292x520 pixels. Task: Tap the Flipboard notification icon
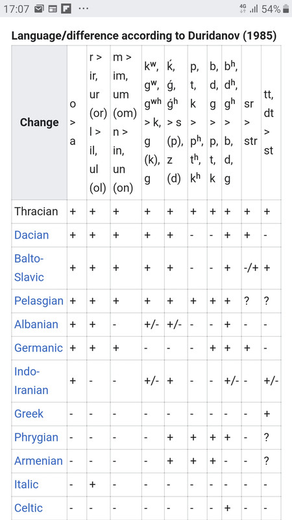pyautogui.click(x=66, y=9)
